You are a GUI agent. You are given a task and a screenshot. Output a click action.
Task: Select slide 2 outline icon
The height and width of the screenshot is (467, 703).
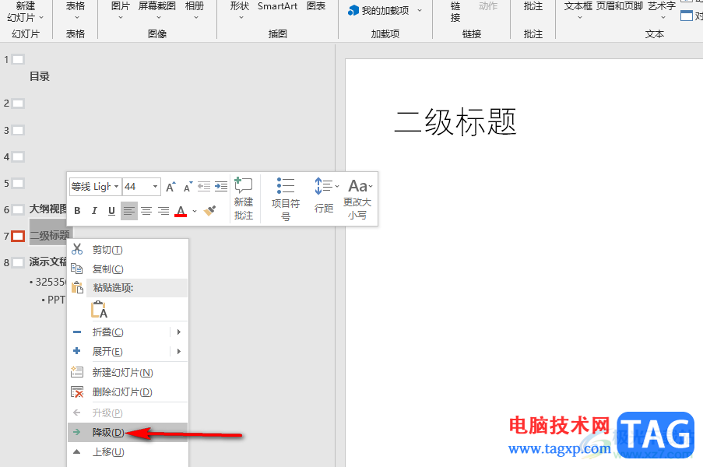coord(18,104)
